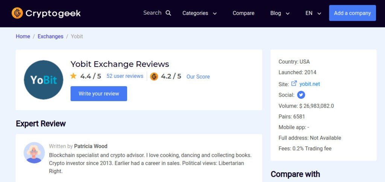The image size is (385, 182).
Task: Click the Our Score link
Action: [x=198, y=77]
